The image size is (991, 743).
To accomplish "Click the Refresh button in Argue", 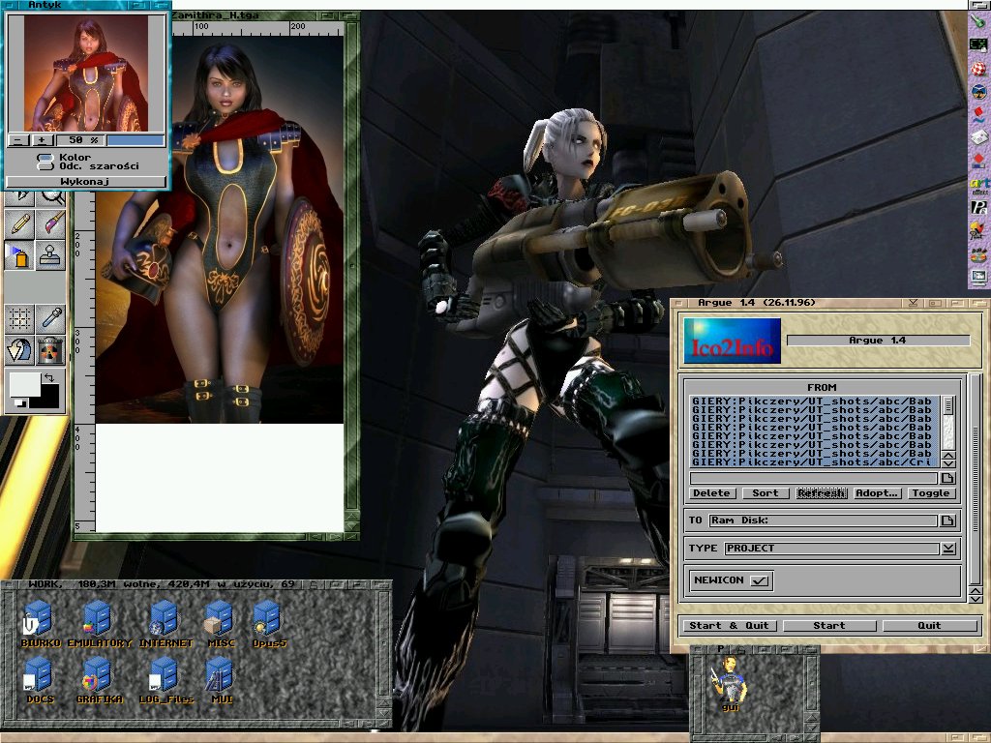I will tap(821, 493).
